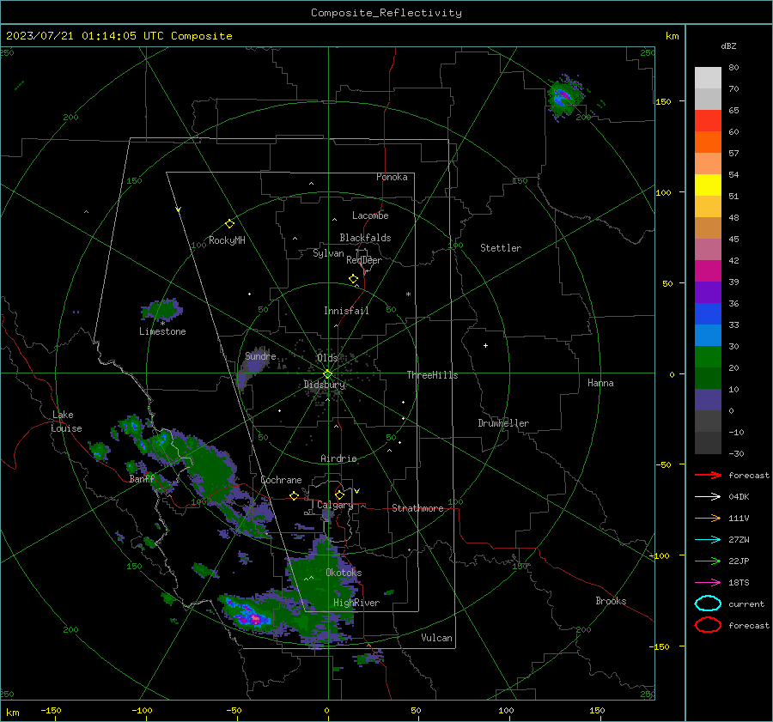
Task: Click the white 04DK arrow icon
Action: tap(708, 496)
